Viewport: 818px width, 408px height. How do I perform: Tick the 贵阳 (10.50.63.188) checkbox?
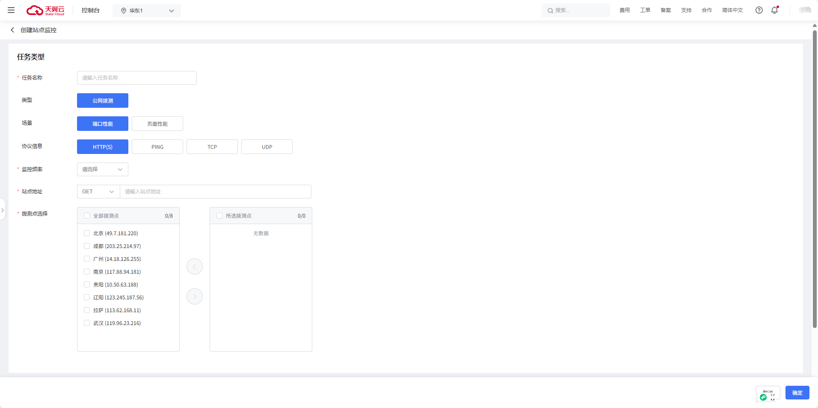(x=87, y=285)
